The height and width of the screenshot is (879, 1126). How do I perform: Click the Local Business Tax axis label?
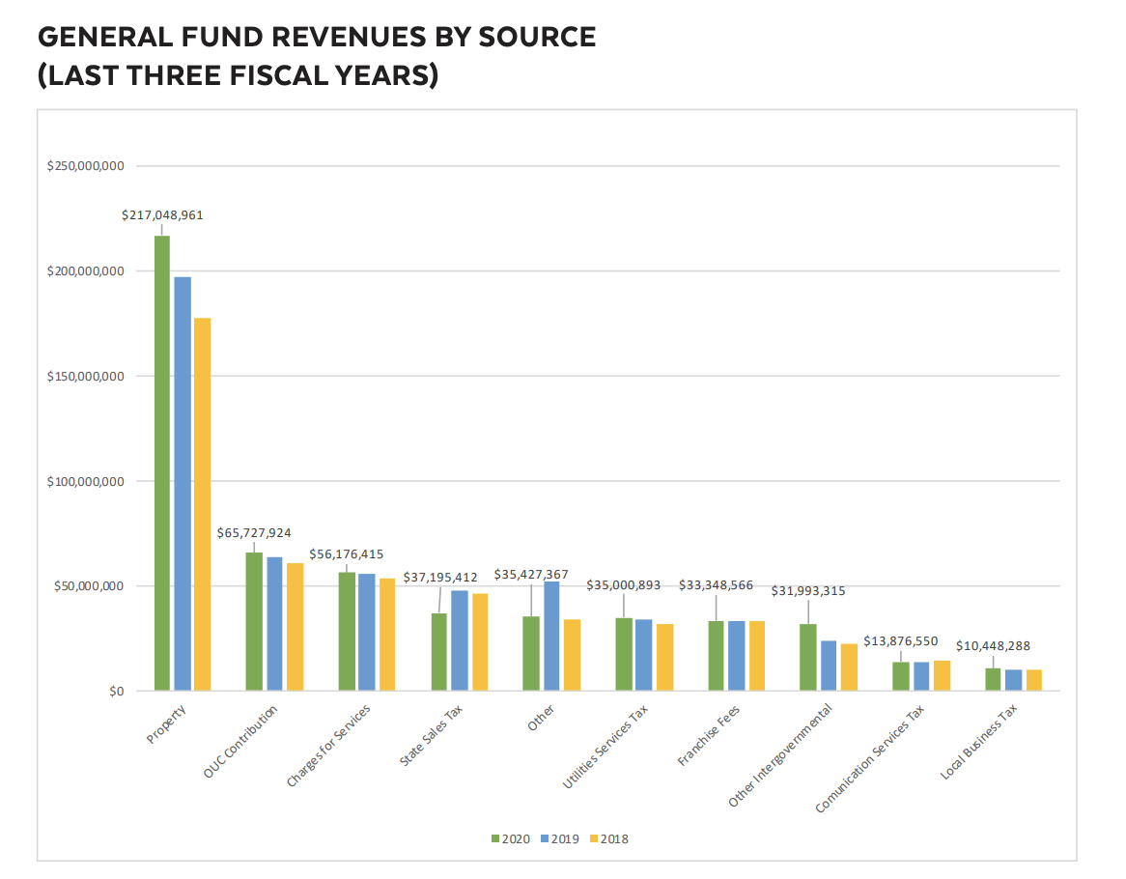(978, 743)
